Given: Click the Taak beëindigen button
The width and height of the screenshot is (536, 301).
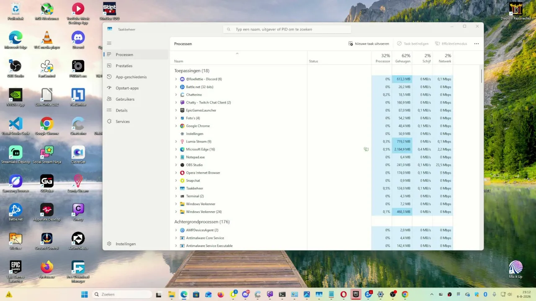Looking at the screenshot, I should [x=412, y=43].
